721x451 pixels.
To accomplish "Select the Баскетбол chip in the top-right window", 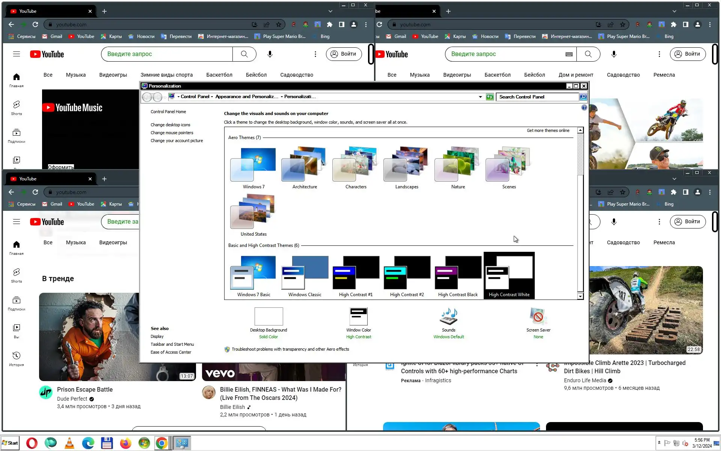I will point(497,75).
